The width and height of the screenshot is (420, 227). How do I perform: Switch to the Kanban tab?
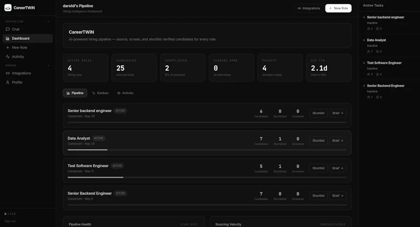(x=100, y=93)
